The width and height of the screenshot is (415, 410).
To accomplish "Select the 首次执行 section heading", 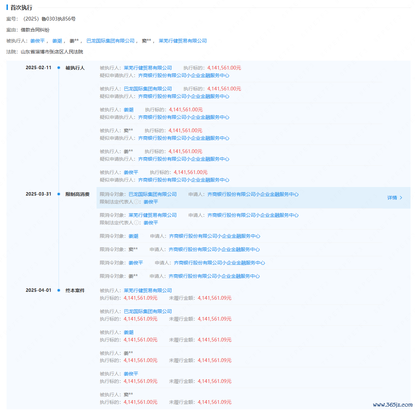I will click(x=21, y=8).
